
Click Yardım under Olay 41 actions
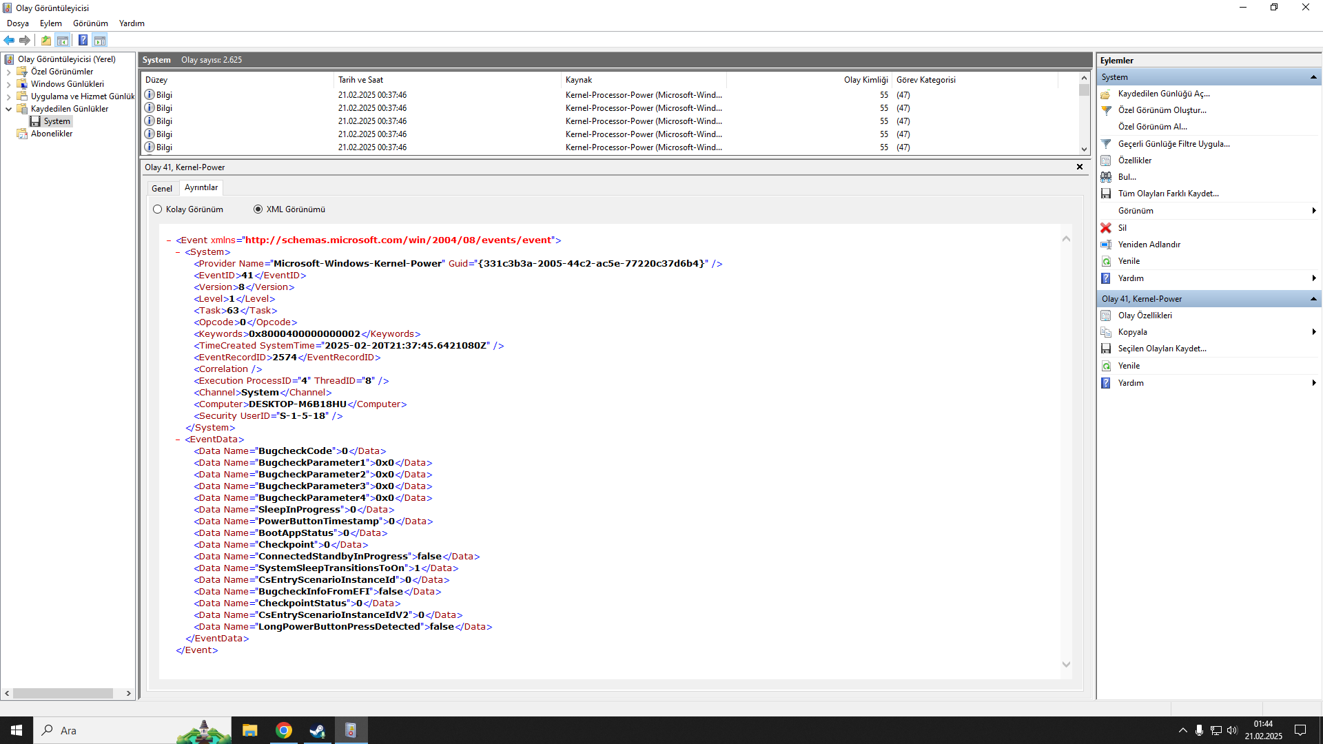[1131, 383]
